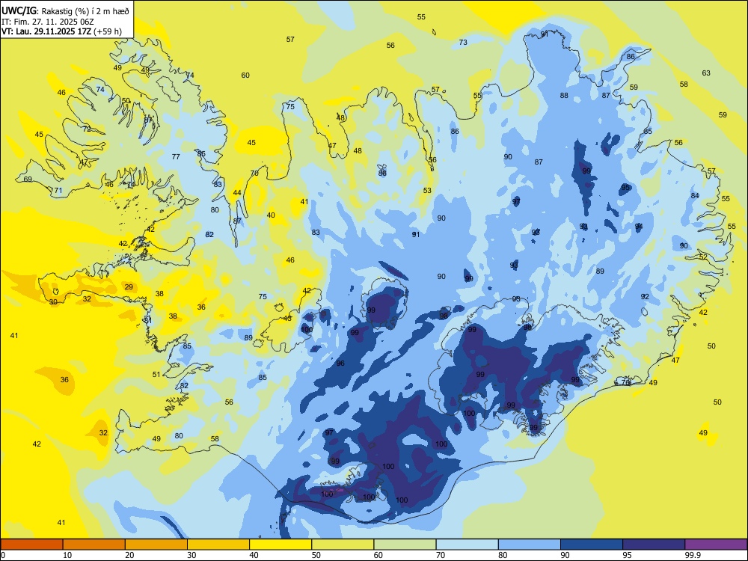Viewport: 748px width, 561px height.
Task: Click the light blue 70–80 legend swatch
Action: (x=467, y=545)
